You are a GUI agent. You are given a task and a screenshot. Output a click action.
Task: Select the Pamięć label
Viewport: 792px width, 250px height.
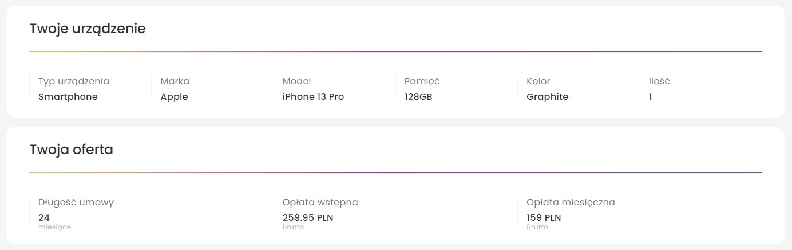(x=422, y=82)
